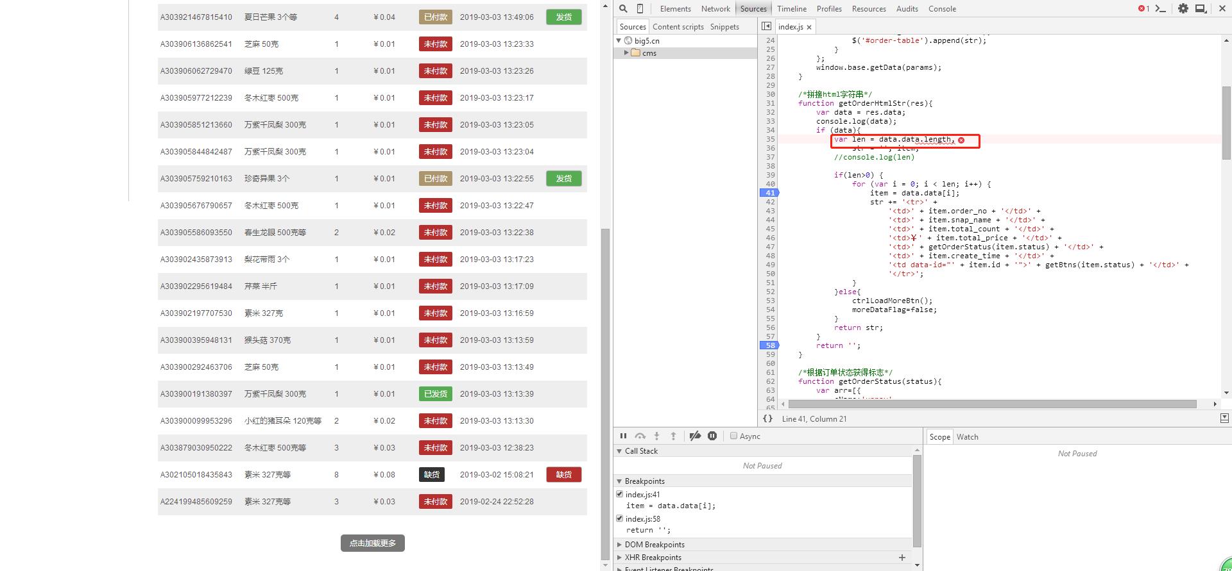
Task: Expand the cms folder
Action: [627, 53]
